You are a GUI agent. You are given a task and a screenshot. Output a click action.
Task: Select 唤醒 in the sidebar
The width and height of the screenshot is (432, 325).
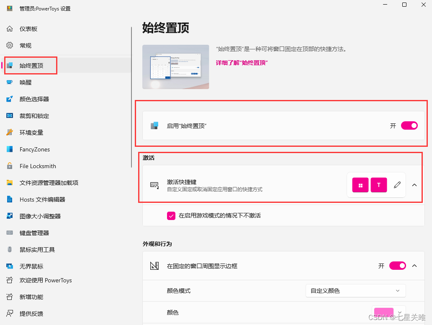(x=26, y=82)
